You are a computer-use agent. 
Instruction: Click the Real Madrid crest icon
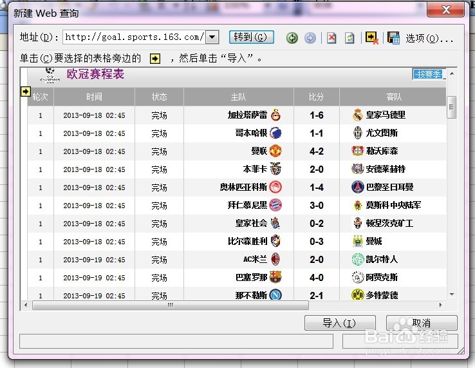(x=358, y=115)
